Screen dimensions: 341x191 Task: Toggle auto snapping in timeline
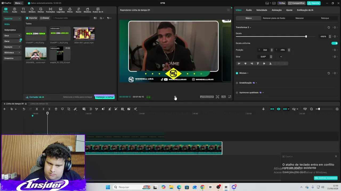278,109
